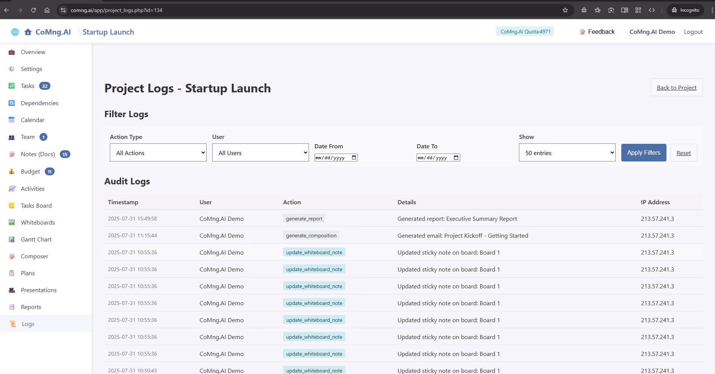Click the Startup Launch project title
The height and width of the screenshot is (374, 715).
[x=108, y=32]
